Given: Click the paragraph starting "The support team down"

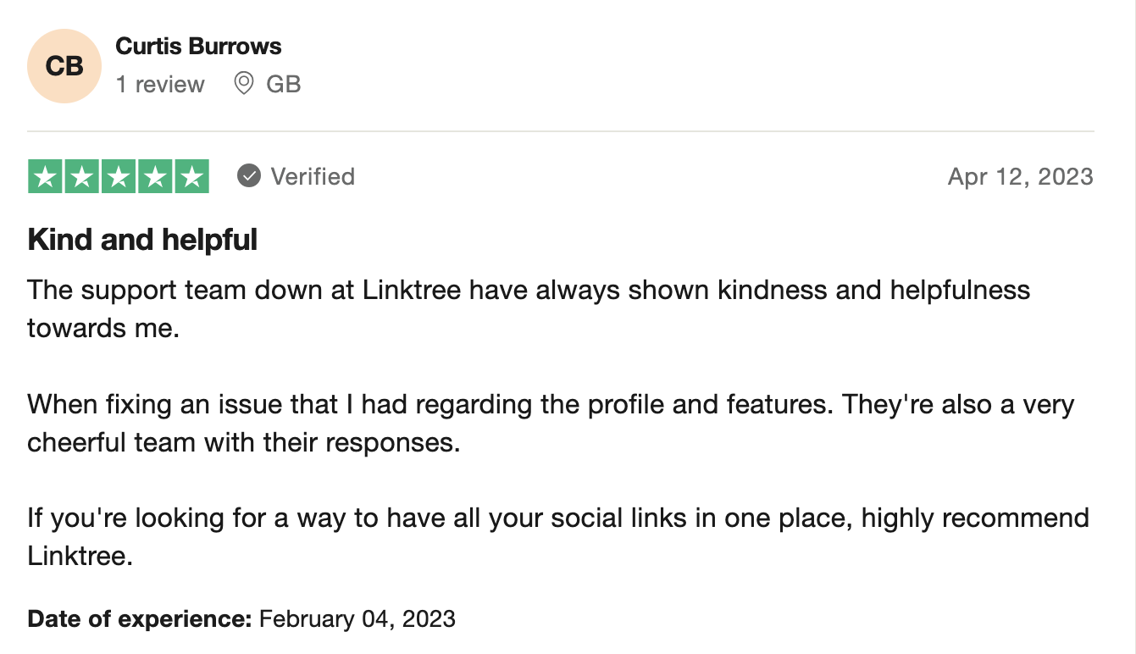Looking at the screenshot, I should [x=529, y=308].
